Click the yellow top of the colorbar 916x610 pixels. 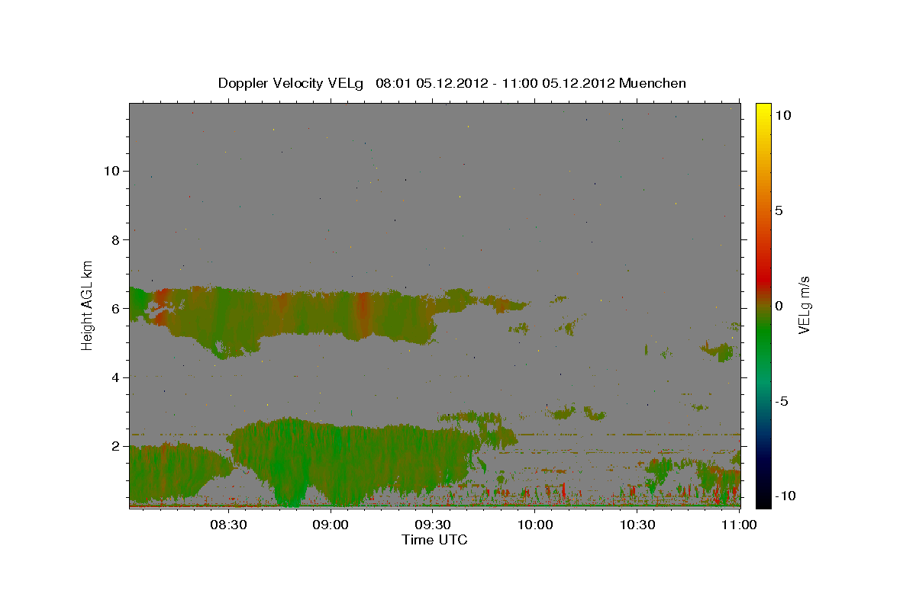click(x=763, y=108)
